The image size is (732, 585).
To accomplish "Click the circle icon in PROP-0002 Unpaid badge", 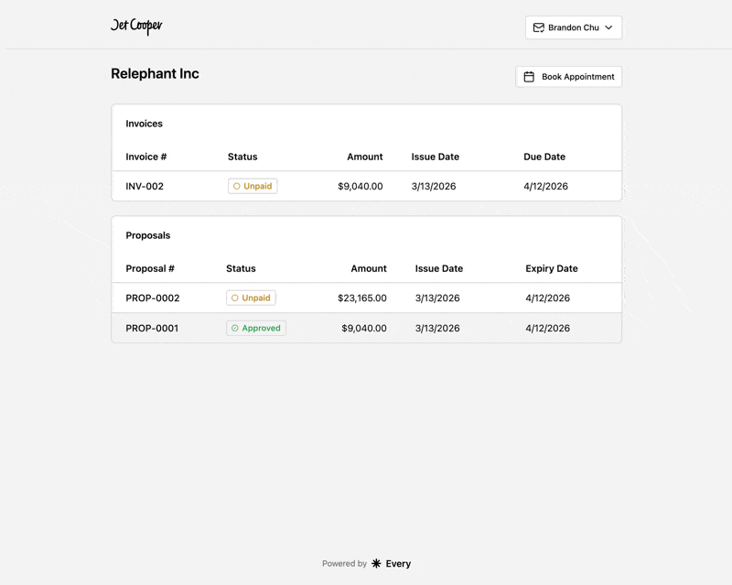I will pyautogui.click(x=235, y=298).
